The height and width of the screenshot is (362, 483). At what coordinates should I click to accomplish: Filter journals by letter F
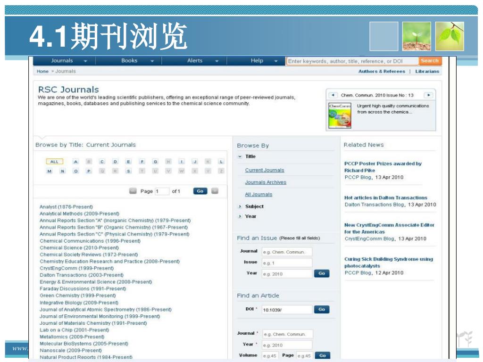pos(142,162)
